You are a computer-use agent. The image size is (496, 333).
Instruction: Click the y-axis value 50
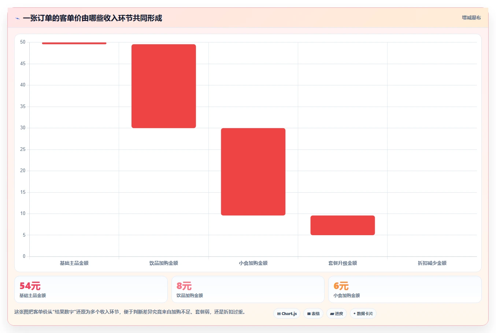23,42
